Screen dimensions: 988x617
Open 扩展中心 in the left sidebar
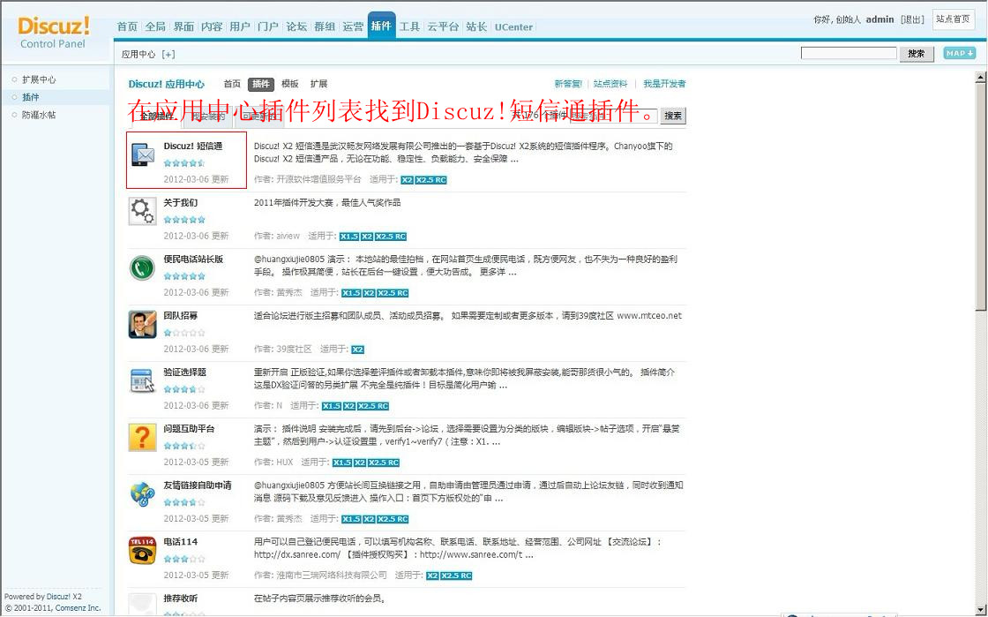tap(39, 79)
